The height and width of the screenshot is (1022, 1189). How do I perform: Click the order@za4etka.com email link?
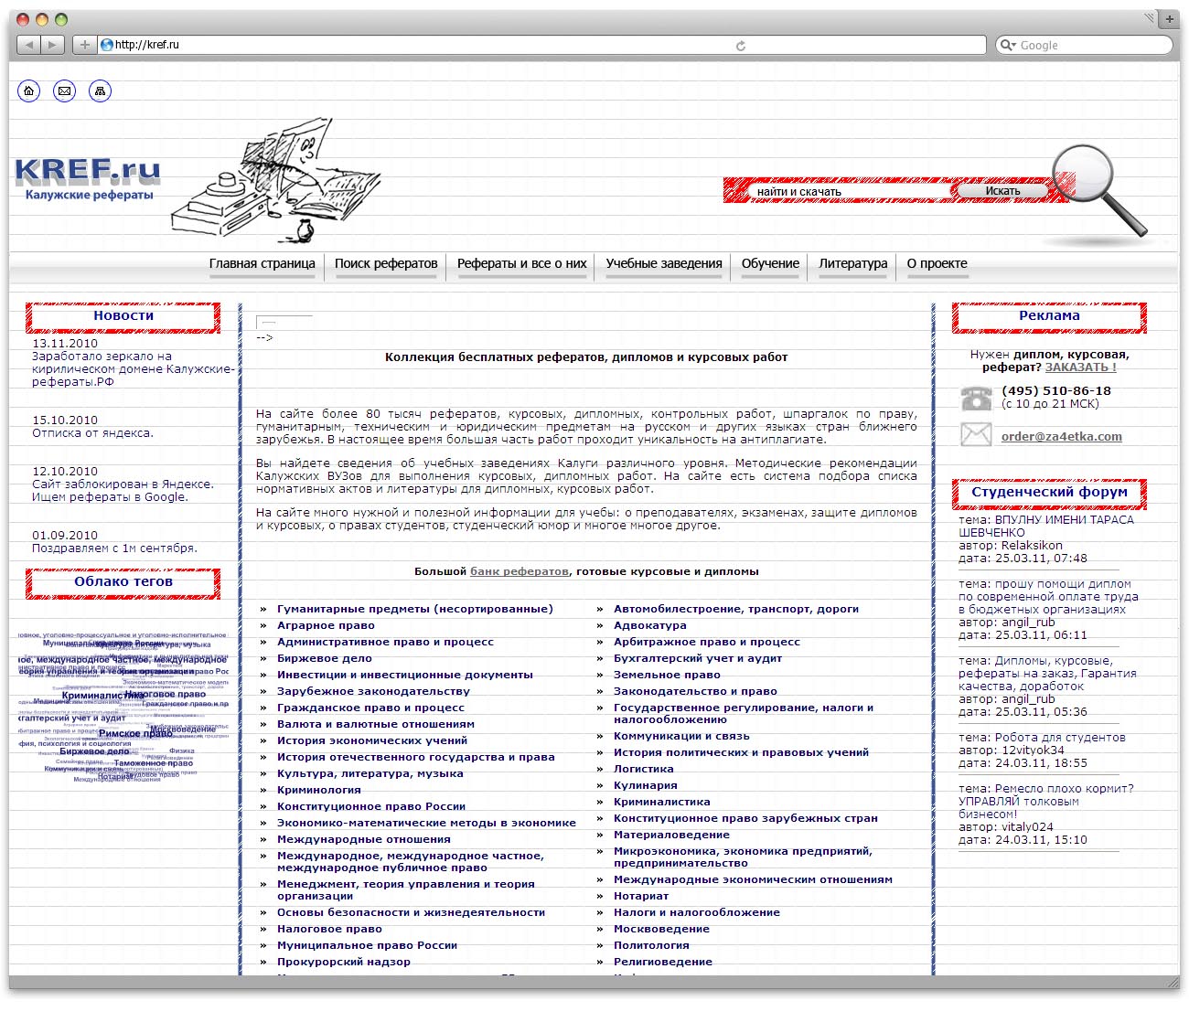1062,436
